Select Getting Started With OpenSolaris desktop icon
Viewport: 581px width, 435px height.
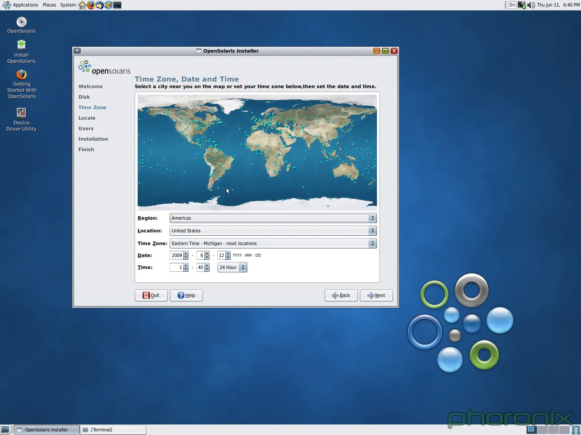(x=22, y=84)
